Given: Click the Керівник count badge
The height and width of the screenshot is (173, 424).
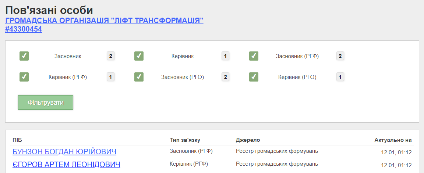Looking at the screenshot, I should (225, 56).
